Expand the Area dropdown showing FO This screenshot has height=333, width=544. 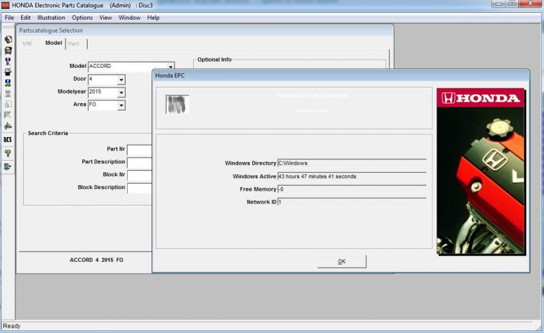(121, 105)
